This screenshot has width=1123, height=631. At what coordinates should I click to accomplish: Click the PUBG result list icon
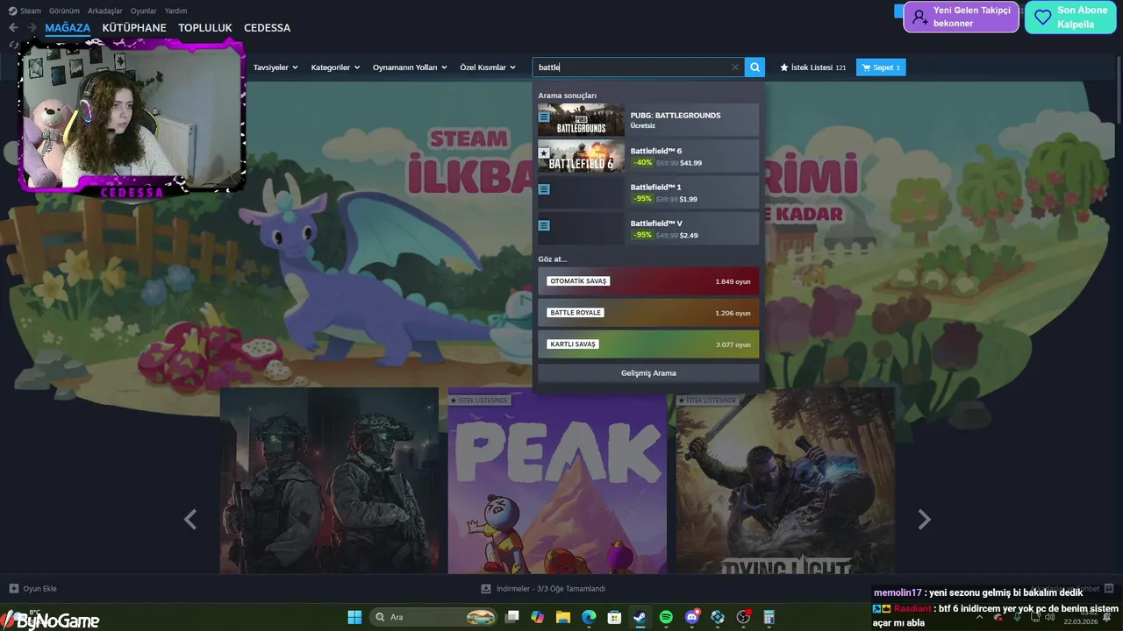(544, 117)
